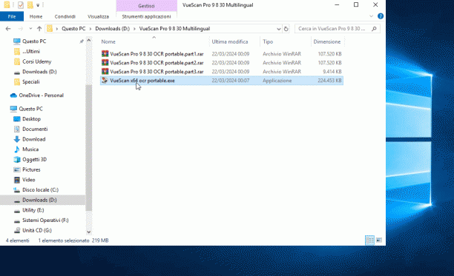The image size is (454, 276).
Task: Open pinned Questo PC in quick access
Action: point(34,41)
